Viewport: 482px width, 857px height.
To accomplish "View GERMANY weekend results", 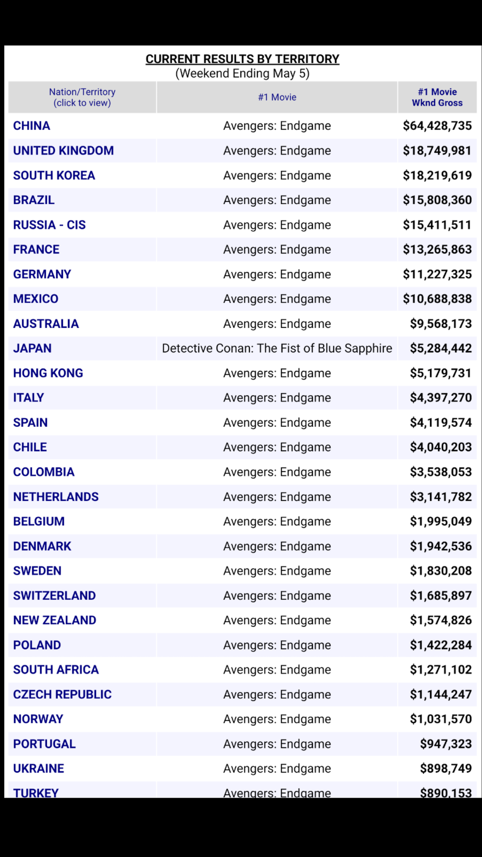I will [x=42, y=274].
